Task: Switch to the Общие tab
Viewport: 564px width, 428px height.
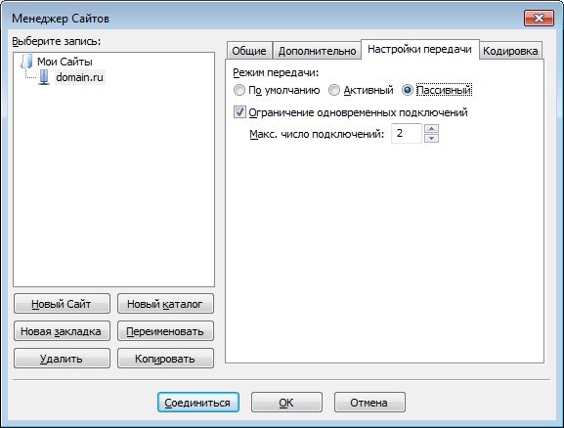Action: pyautogui.click(x=249, y=51)
